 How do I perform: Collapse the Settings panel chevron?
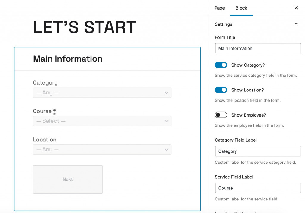click(x=296, y=24)
